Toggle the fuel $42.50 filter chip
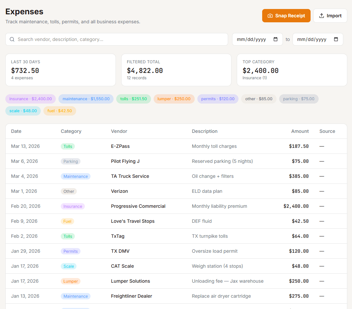This screenshot has width=352, height=309. point(59,111)
